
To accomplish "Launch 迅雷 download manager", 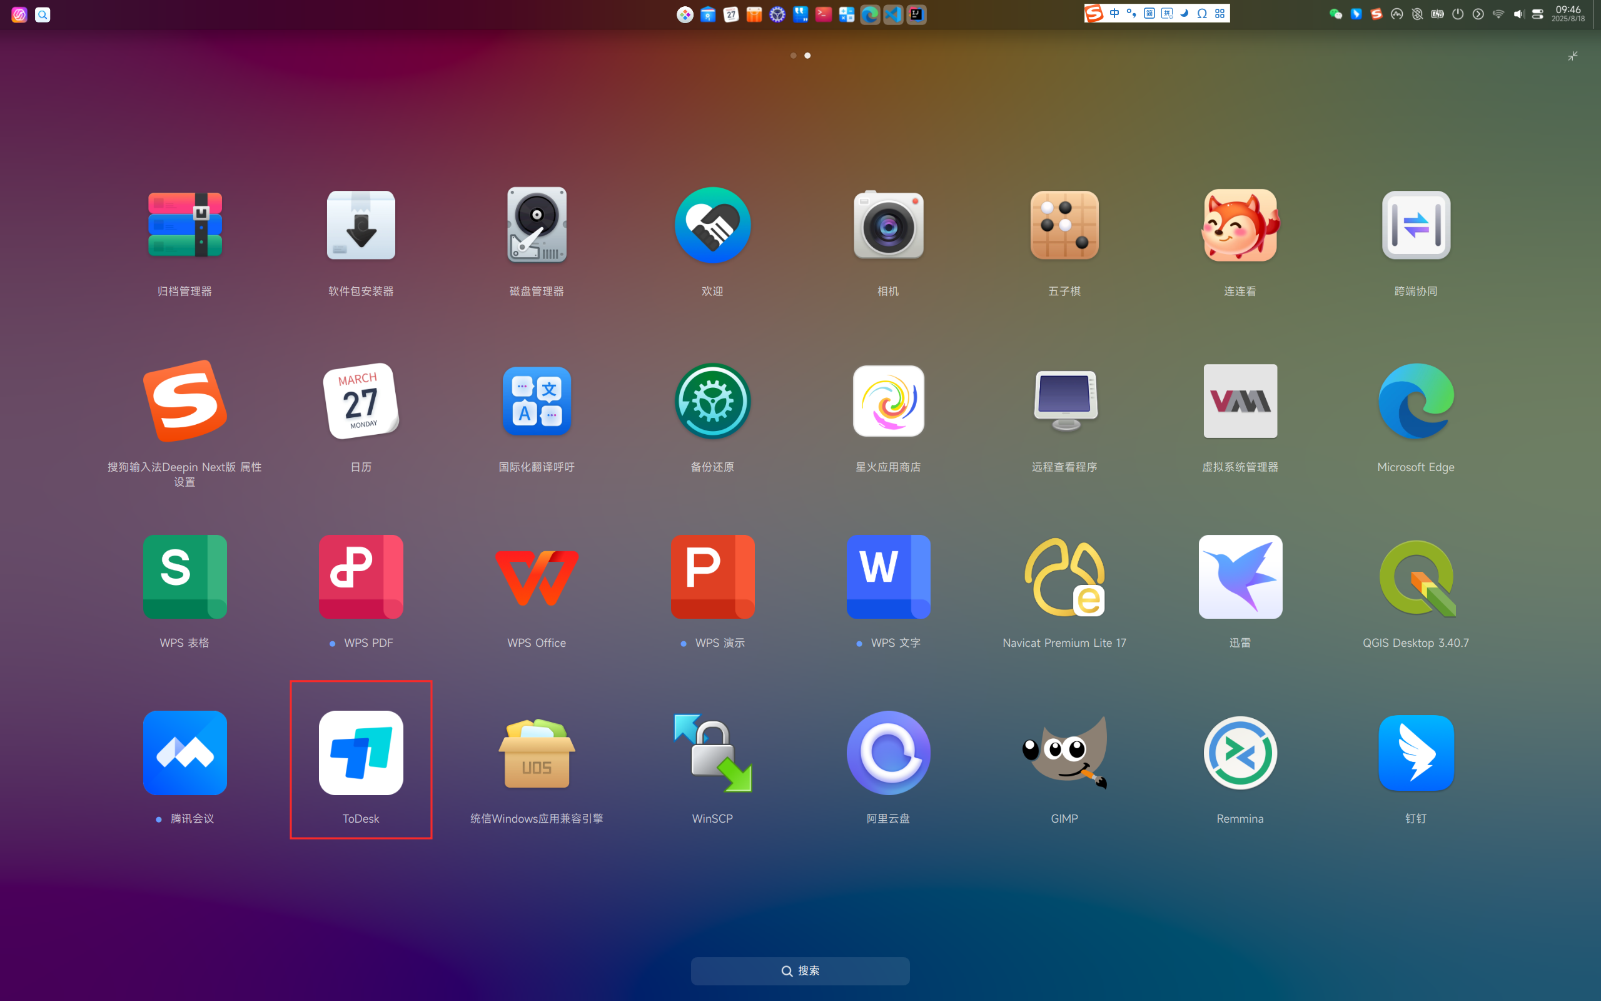I will point(1240,577).
